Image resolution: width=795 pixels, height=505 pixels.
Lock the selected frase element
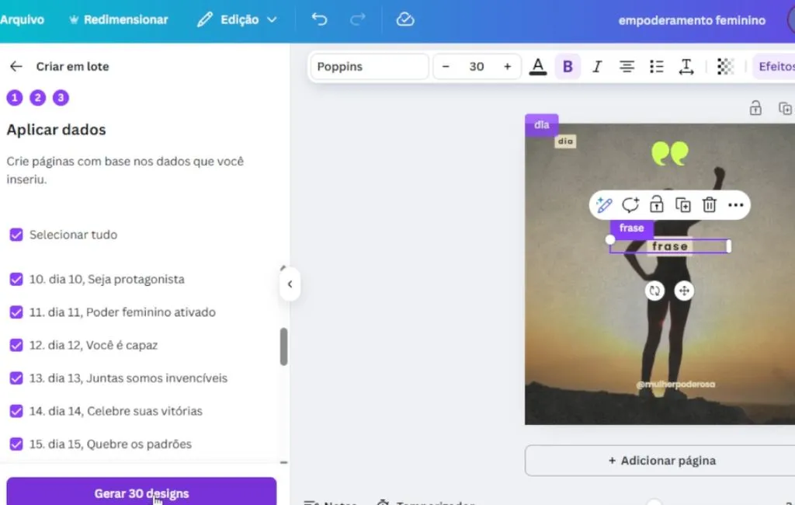[x=657, y=205]
